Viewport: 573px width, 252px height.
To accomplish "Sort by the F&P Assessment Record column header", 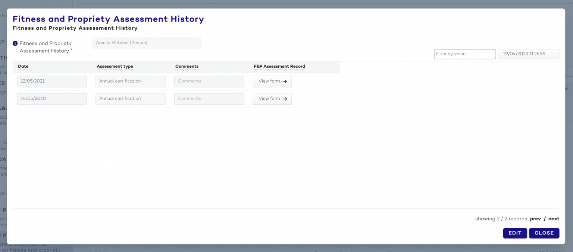I will 279,66.
